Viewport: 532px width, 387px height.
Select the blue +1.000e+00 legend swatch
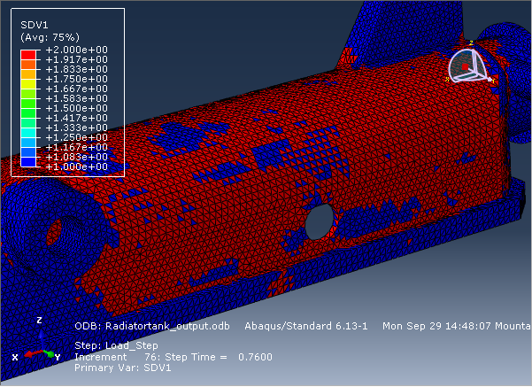point(28,162)
